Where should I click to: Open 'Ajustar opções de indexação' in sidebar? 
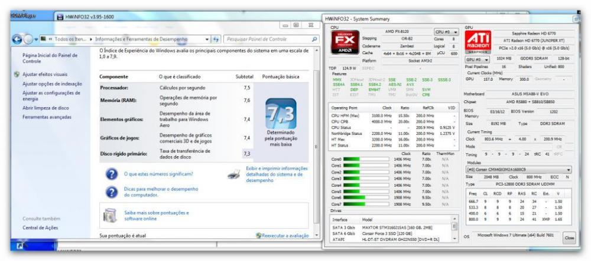(x=51, y=85)
